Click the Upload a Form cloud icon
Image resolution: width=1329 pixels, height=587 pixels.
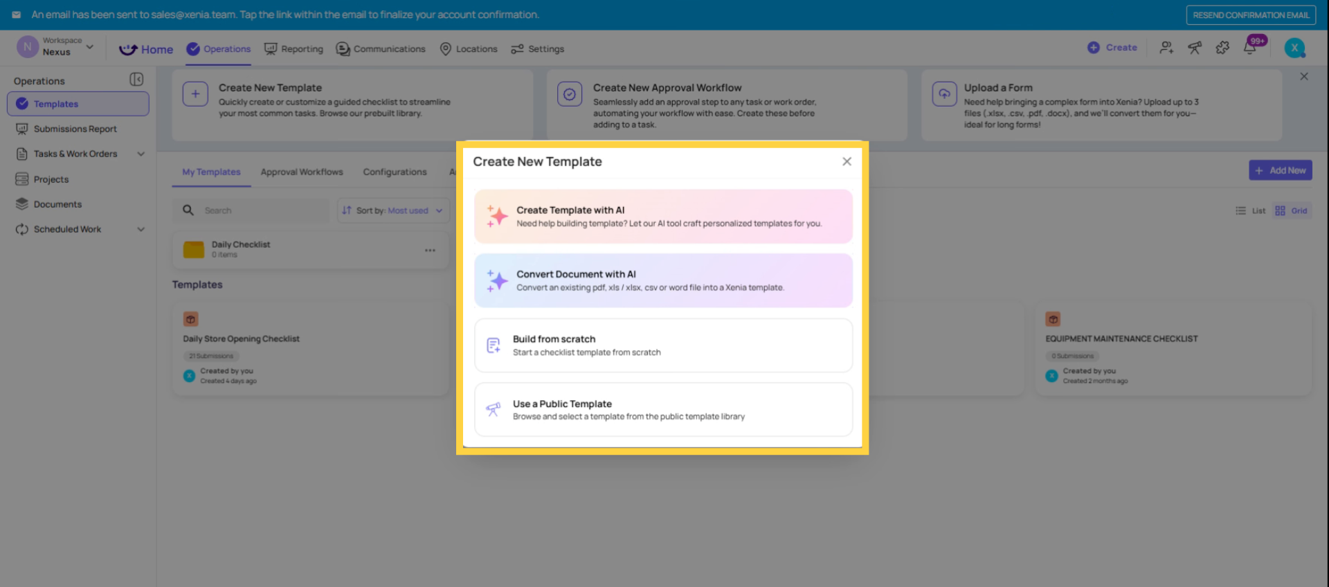944,93
